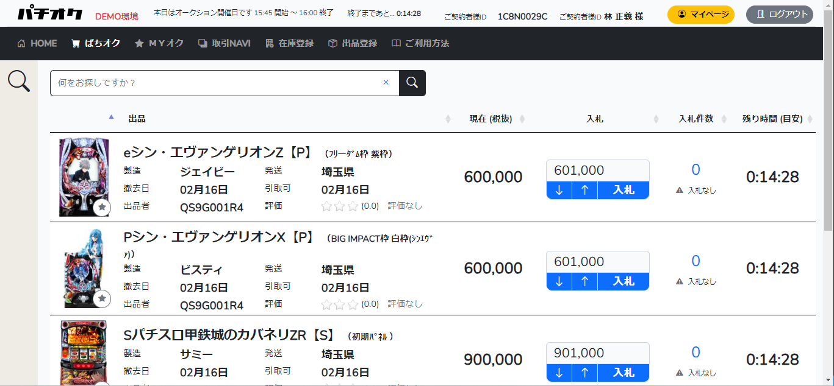Click contractor ID 1C8N0029C in header

tap(522, 16)
